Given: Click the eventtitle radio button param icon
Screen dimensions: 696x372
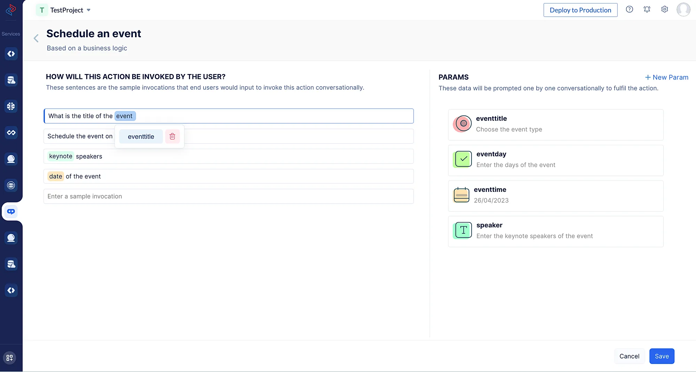Looking at the screenshot, I should (463, 124).
